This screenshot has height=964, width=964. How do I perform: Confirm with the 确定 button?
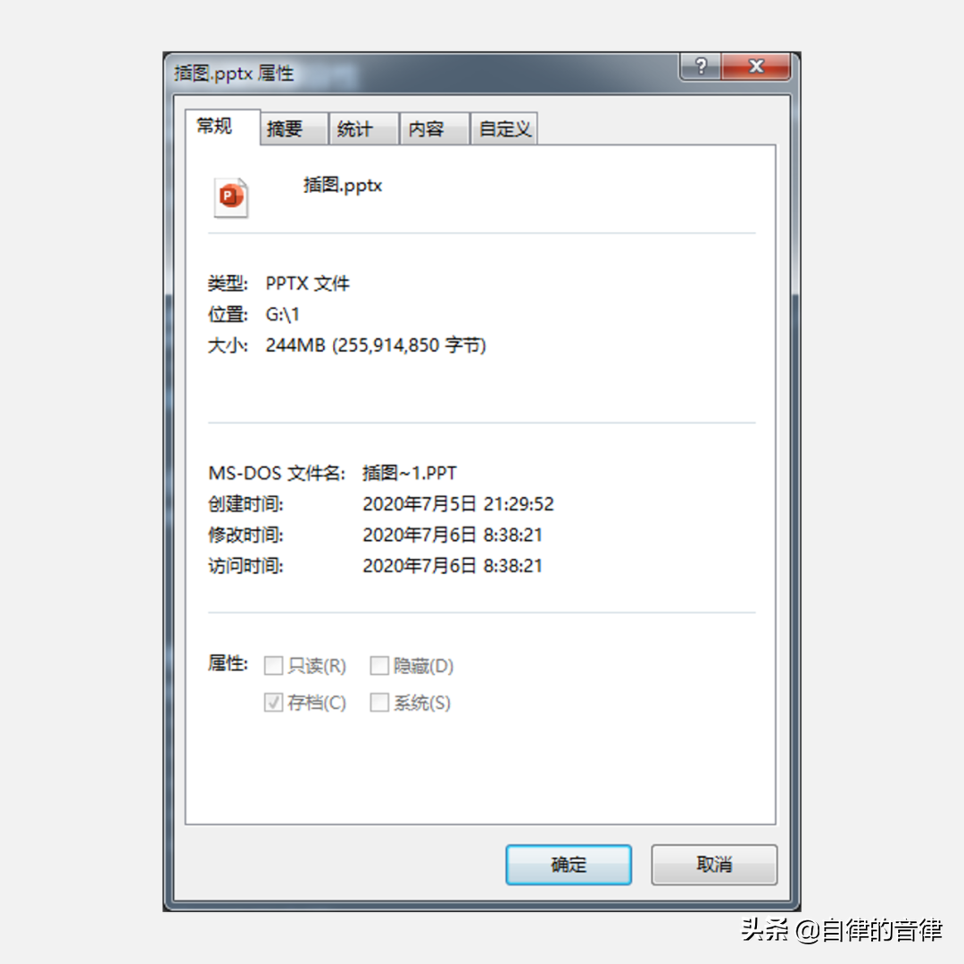tap(569, 864)
